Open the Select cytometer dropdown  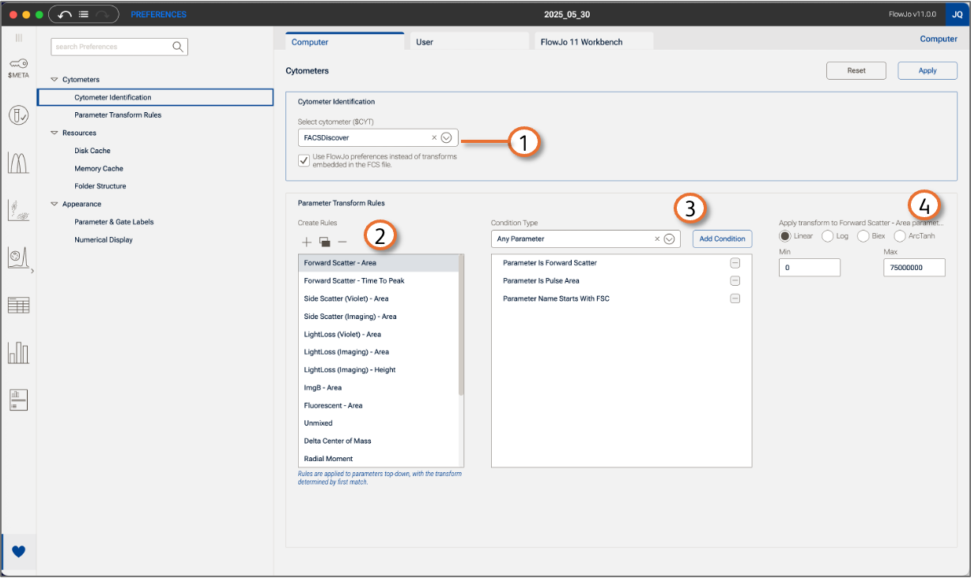[x=446, y=137]
